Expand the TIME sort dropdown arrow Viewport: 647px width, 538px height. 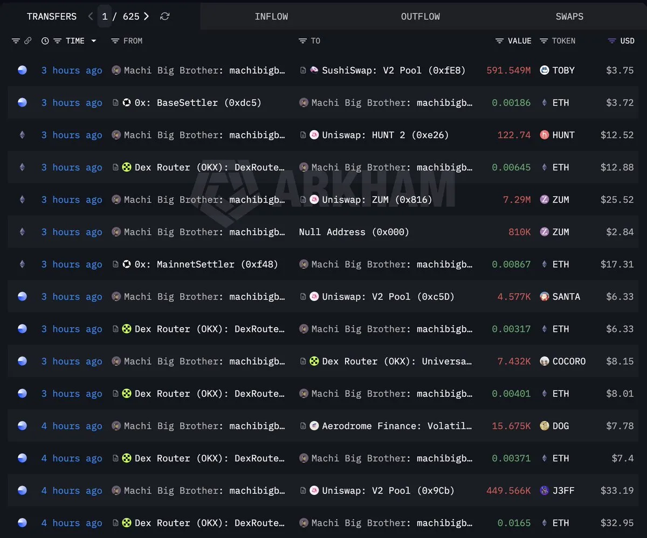click(94, 41)
